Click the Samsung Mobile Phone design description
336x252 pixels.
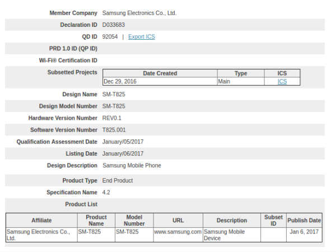pyautogui.click(x=132, y=166)
